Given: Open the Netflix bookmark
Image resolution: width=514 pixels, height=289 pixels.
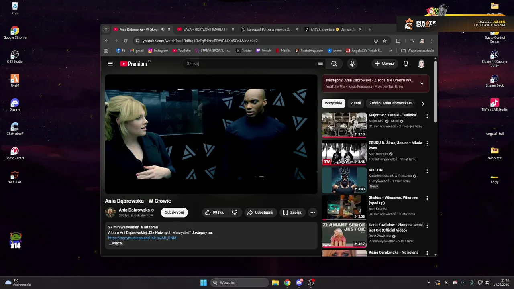Looking at the screenshot, I should click(282, 51).
